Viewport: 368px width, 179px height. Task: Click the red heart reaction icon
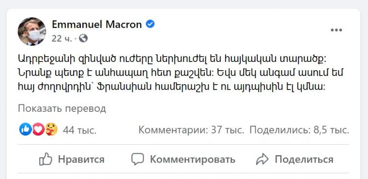[x=38, y=129]
